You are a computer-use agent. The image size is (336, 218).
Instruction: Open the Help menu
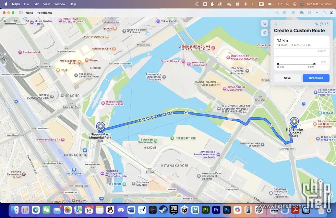click(73, 4)
